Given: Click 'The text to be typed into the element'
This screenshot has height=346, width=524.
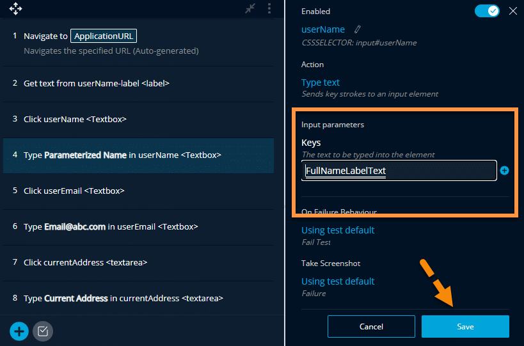Looking at the screenshot, I should [368, 155].
